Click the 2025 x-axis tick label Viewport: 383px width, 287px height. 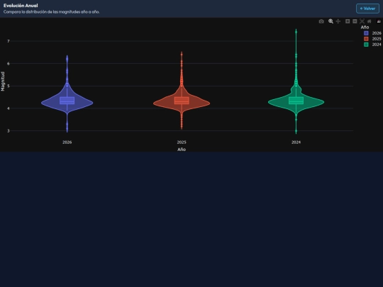point(182,142)
